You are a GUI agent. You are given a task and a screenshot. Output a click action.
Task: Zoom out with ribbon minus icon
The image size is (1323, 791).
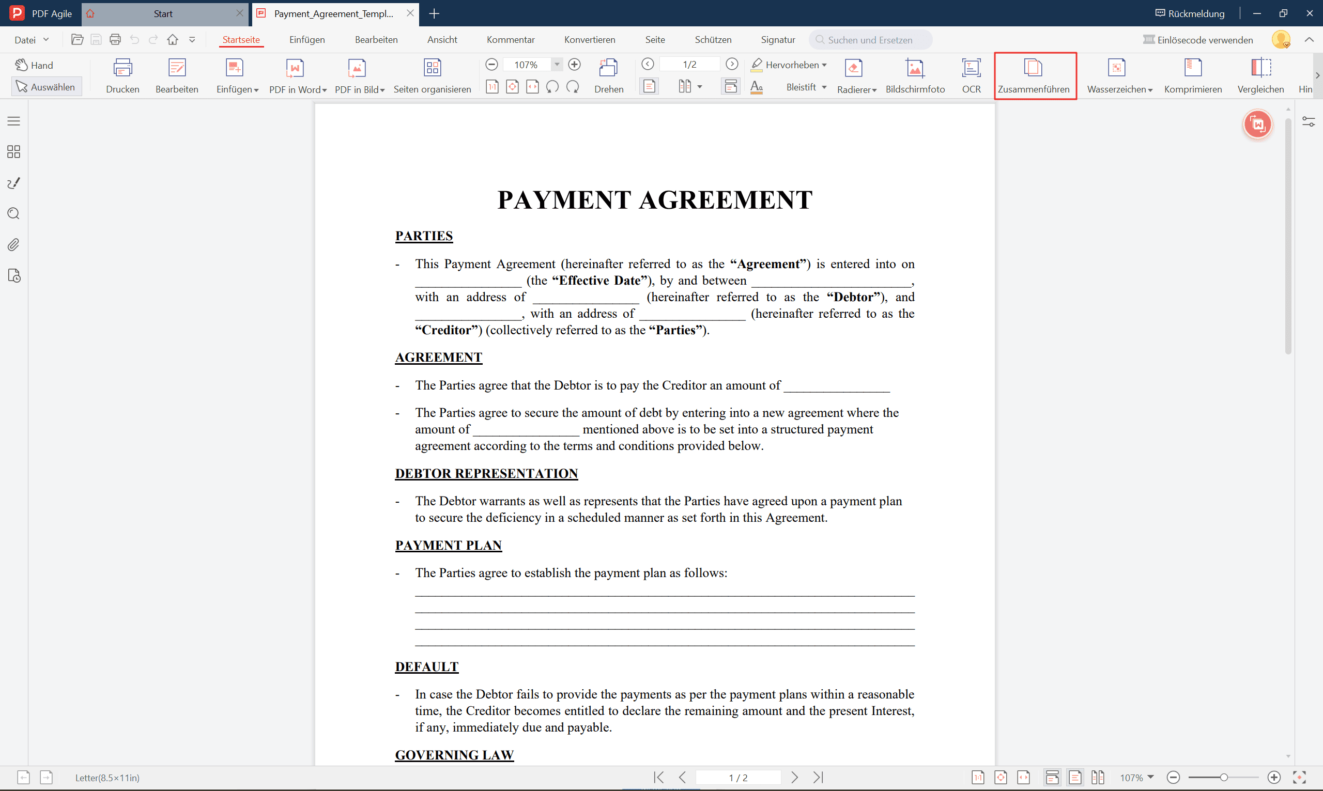pos(492,65)
